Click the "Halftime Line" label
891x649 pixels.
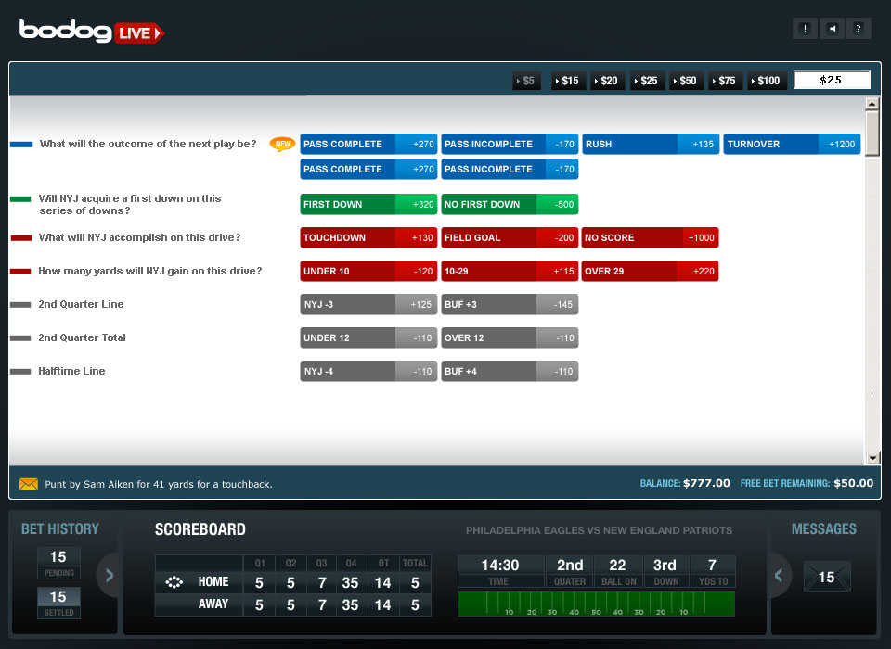point(71,372)
